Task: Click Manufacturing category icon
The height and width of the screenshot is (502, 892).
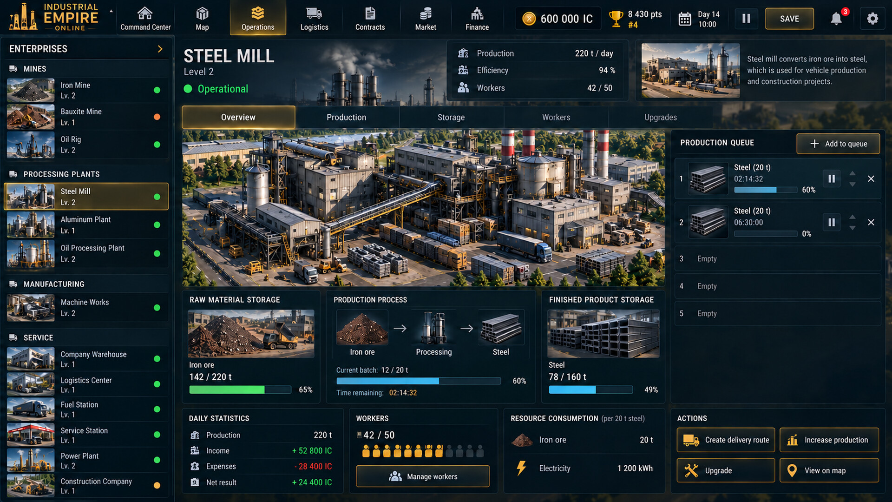Action: pos(13,284)
